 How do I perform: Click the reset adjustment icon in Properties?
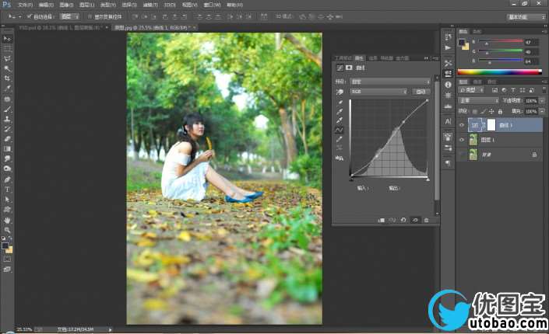403,220
